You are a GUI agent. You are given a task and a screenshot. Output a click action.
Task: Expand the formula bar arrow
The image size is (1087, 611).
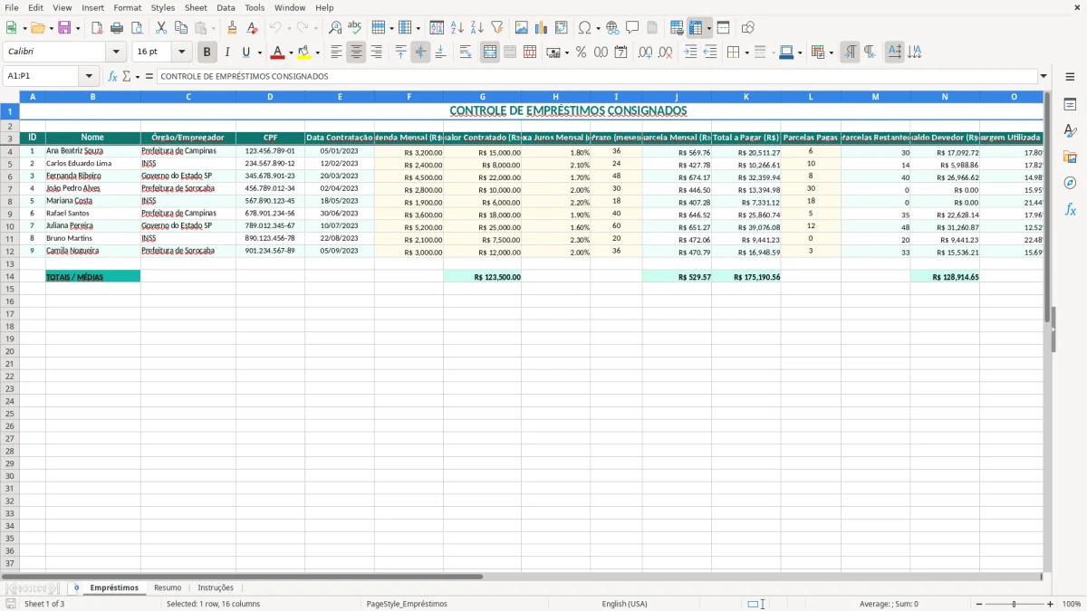pos(1044,76)
